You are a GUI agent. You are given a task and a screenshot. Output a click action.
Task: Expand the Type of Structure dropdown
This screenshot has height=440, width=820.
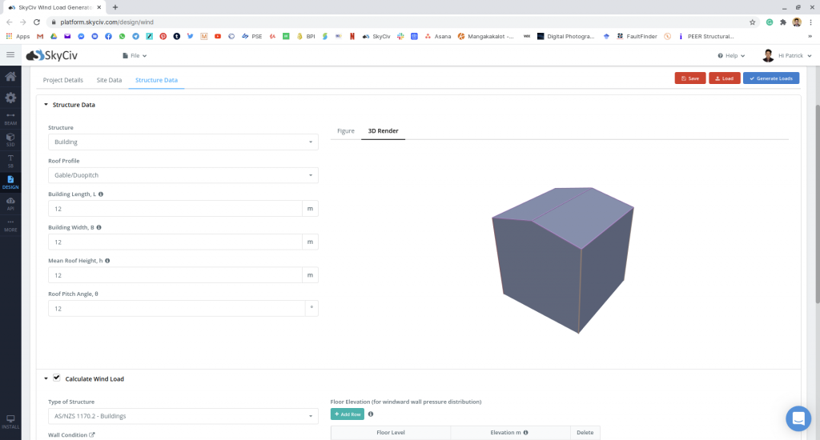point(183,416)
